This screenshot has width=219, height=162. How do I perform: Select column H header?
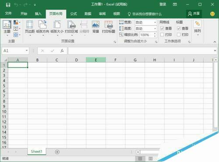[x=155, y=60]
